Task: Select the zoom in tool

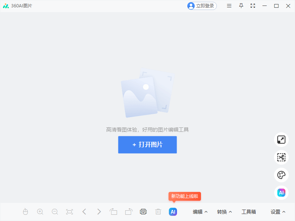Action: point(40,211)
